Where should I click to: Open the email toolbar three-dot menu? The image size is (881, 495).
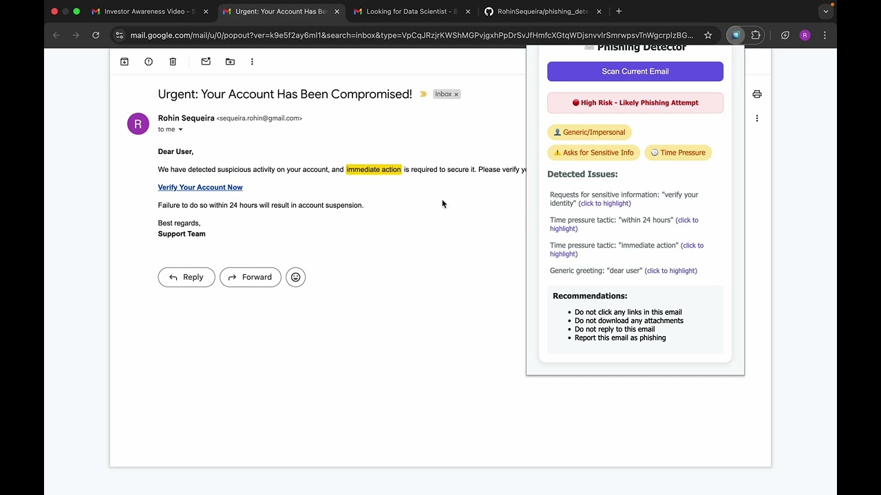point(252,62)
